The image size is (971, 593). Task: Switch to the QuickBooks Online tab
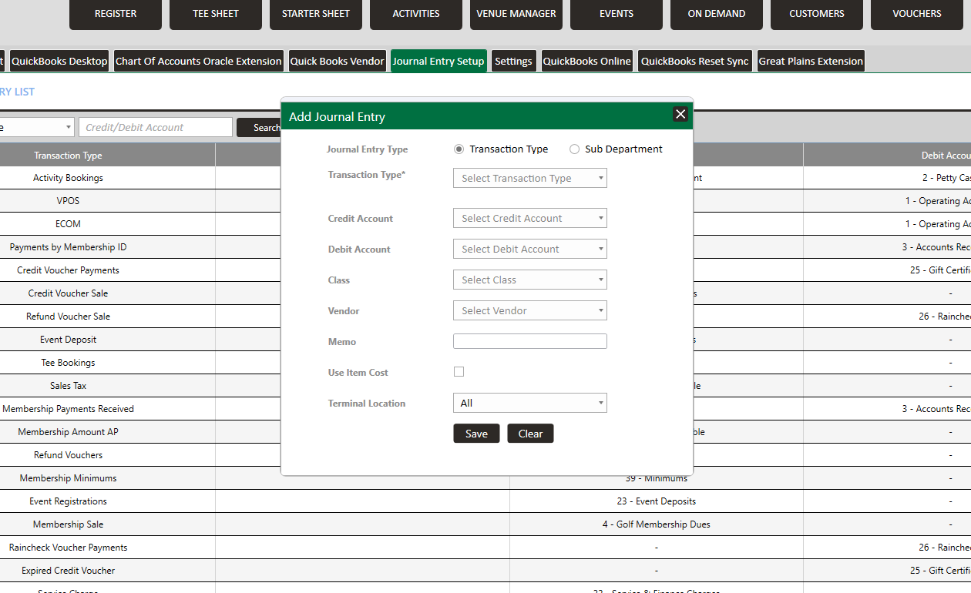click(586, 62)
